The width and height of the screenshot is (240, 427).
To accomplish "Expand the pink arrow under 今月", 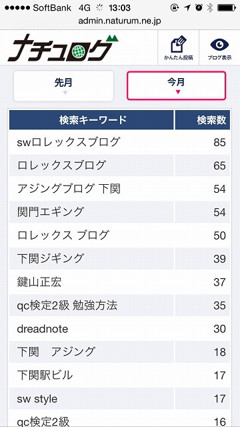I will (178, 92).
